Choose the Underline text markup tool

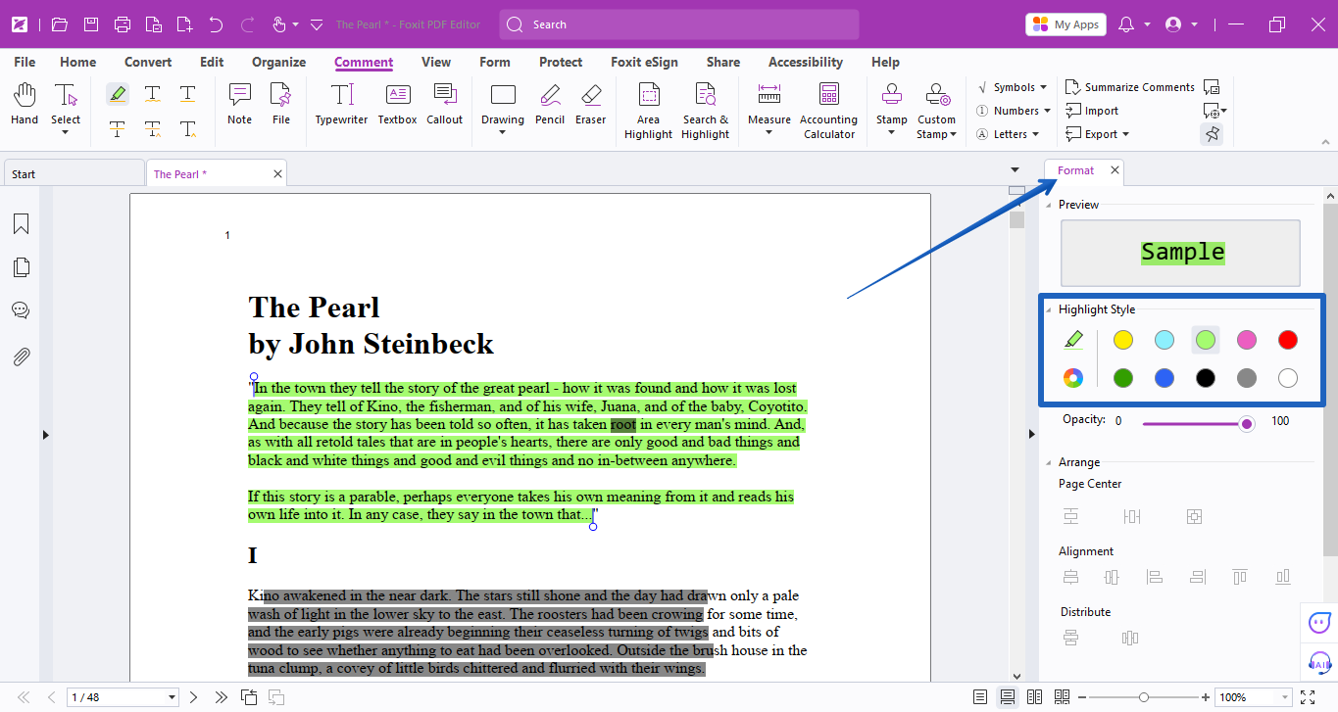point(188,94)
